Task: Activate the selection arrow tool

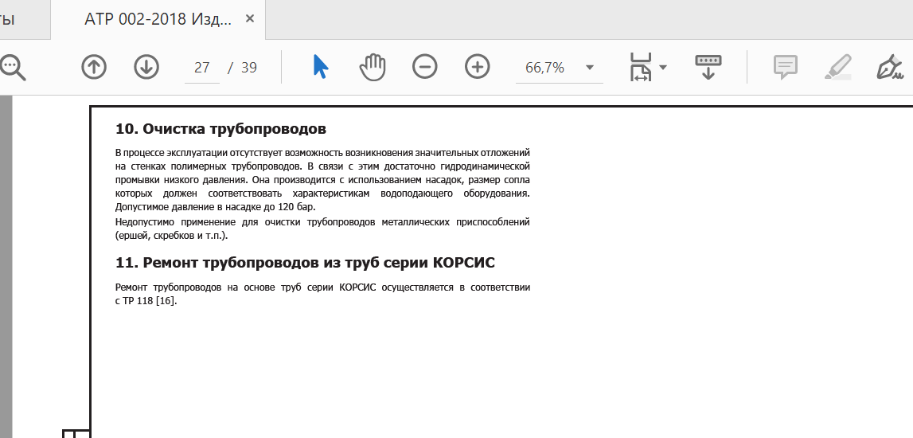Action: click(x=320, y=66)
